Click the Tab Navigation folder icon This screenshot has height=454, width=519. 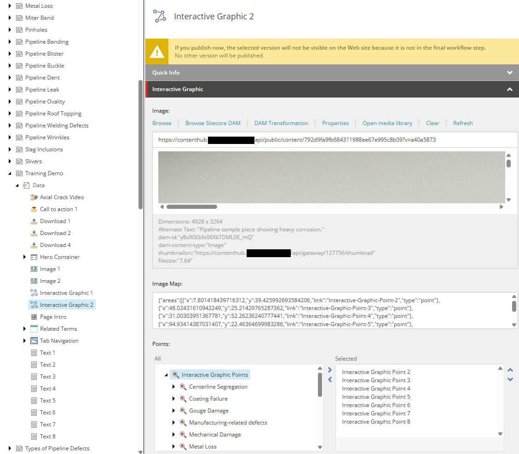[x=34, y=341]
